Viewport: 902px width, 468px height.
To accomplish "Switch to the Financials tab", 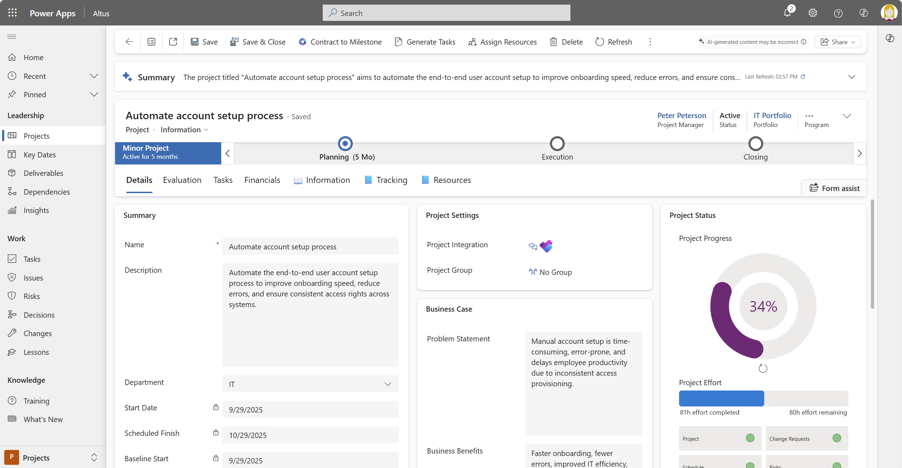I will 262,180.
